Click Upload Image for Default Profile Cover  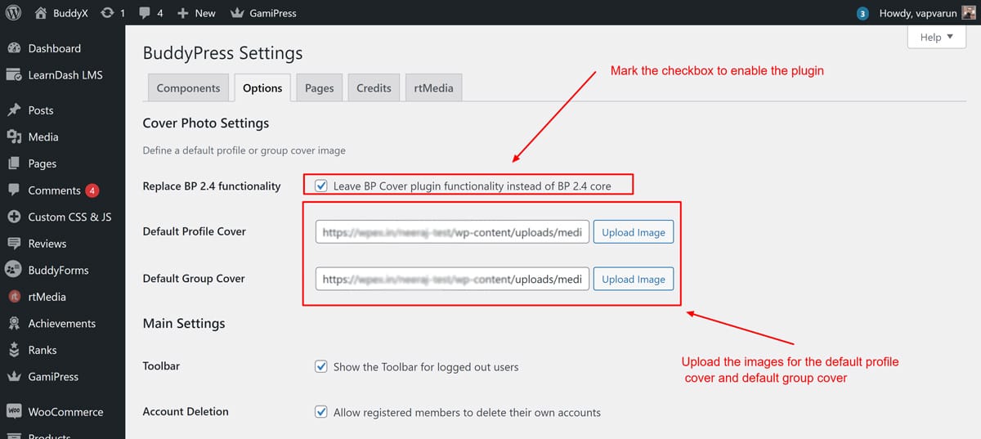pos(634,232)
